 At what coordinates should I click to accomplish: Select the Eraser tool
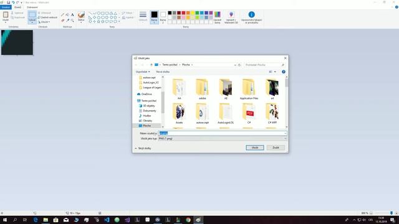[x=62, y=21]
